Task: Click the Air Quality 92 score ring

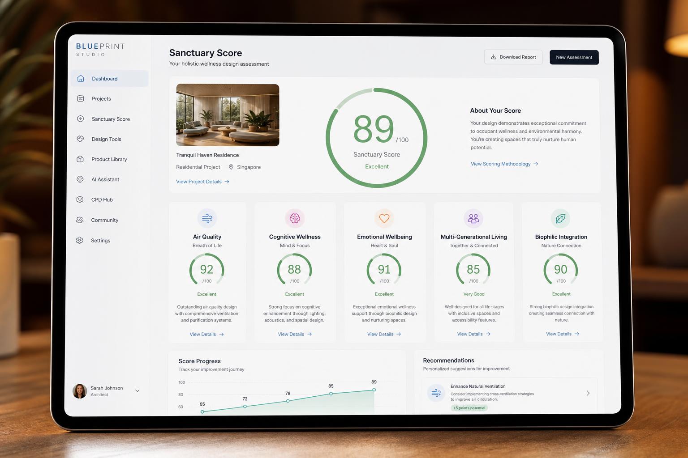Action: pyautogui.click(x=206, y=270)
